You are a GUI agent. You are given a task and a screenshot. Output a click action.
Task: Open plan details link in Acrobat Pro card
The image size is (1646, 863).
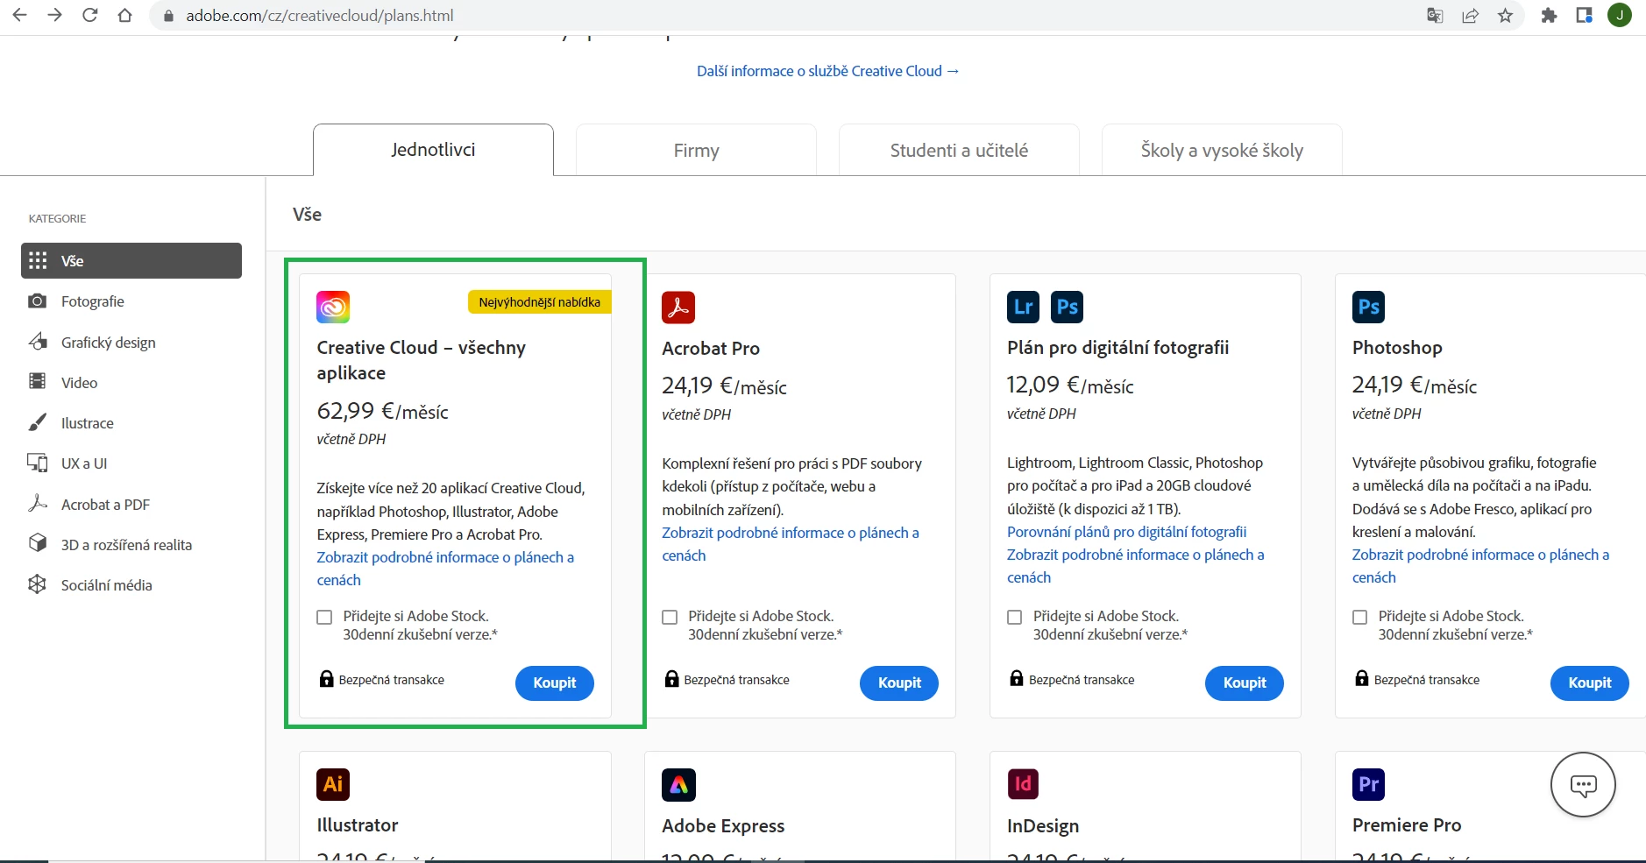pos(791,544)
